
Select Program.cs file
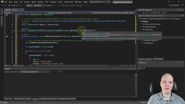pos(149,43)
